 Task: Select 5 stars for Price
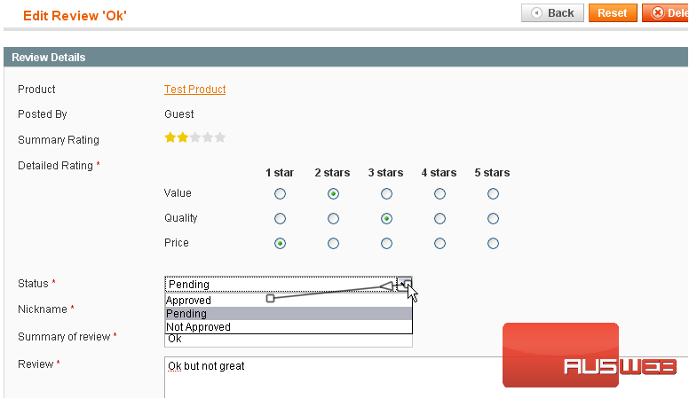pyautogui.click(x=493, y=243)
